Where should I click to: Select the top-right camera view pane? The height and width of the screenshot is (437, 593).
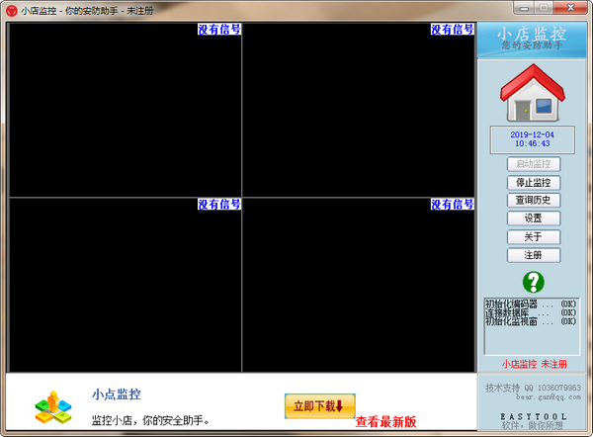point(359,110)
